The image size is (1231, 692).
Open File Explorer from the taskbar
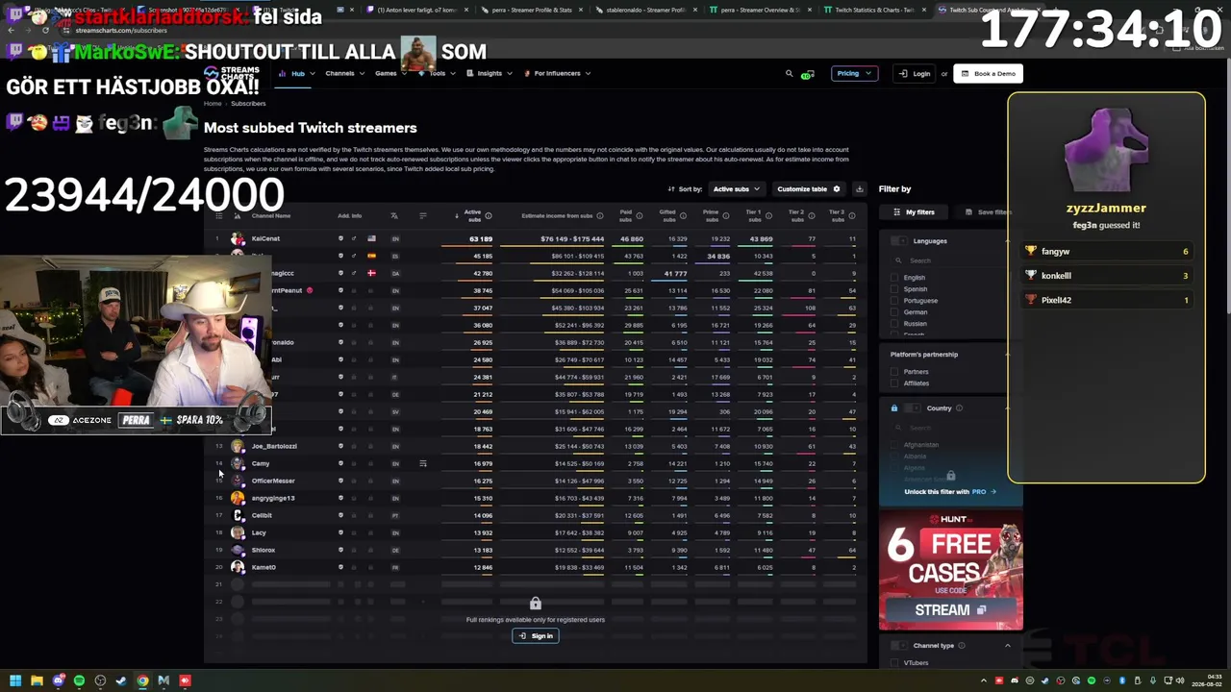(x=37, y=680)
